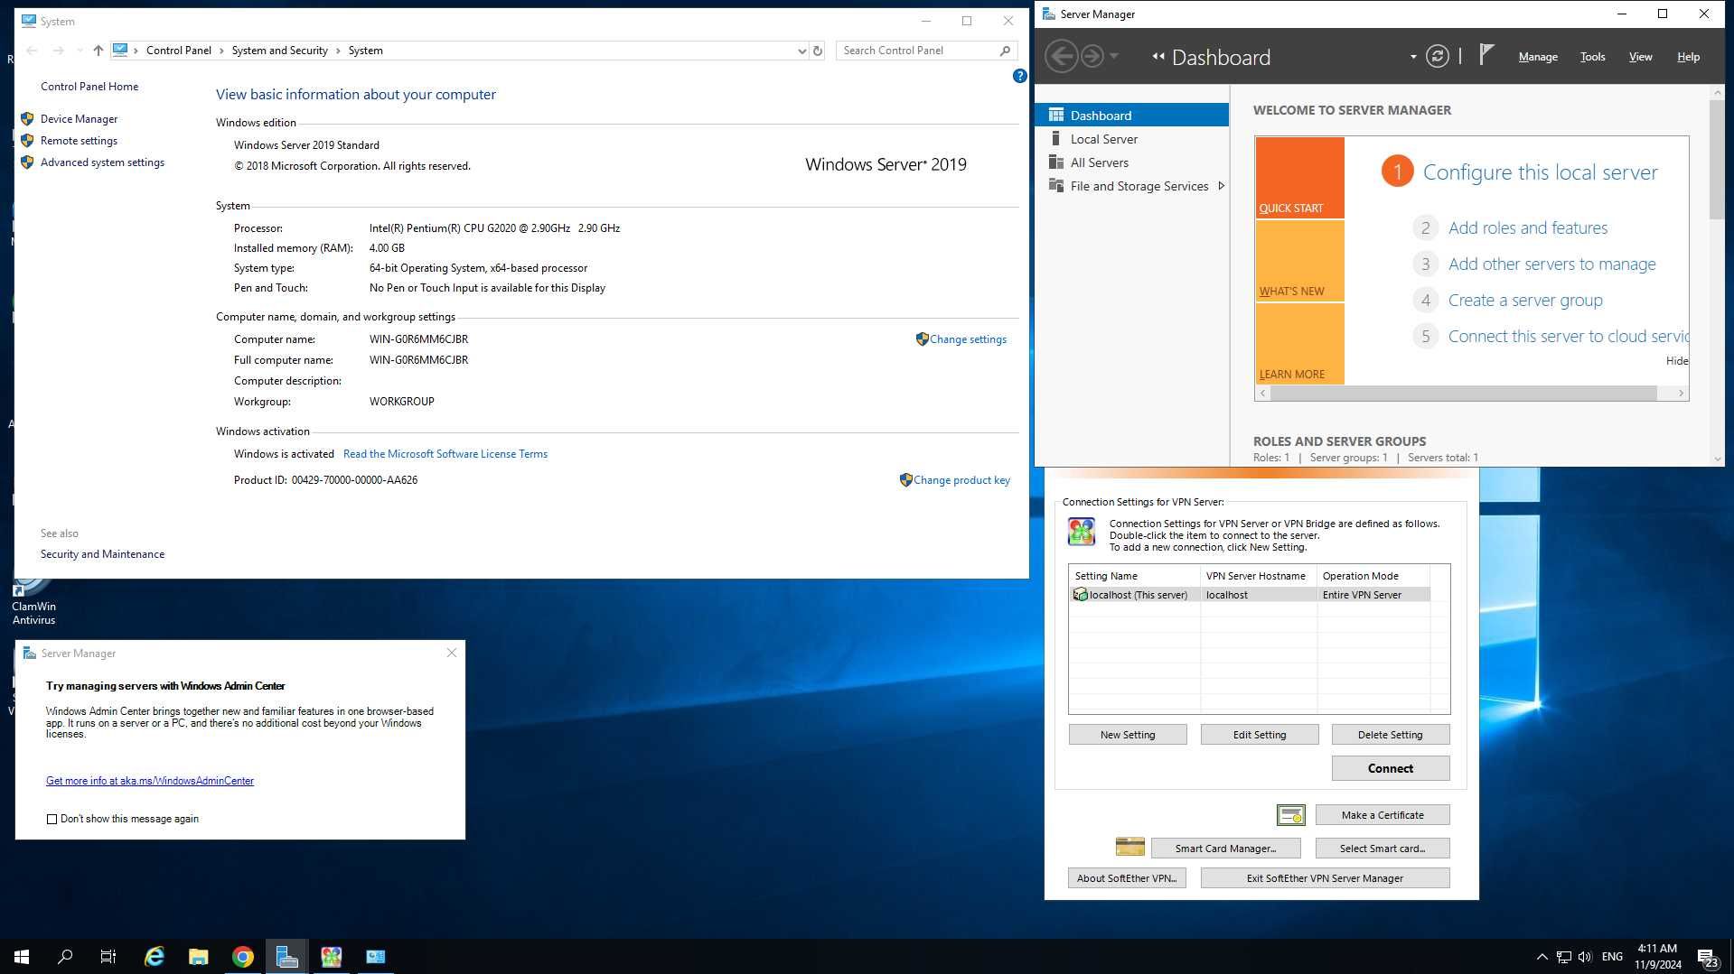Open recent locations dropdown arrow
This screenshot has width=1734, height=974.
80,51
